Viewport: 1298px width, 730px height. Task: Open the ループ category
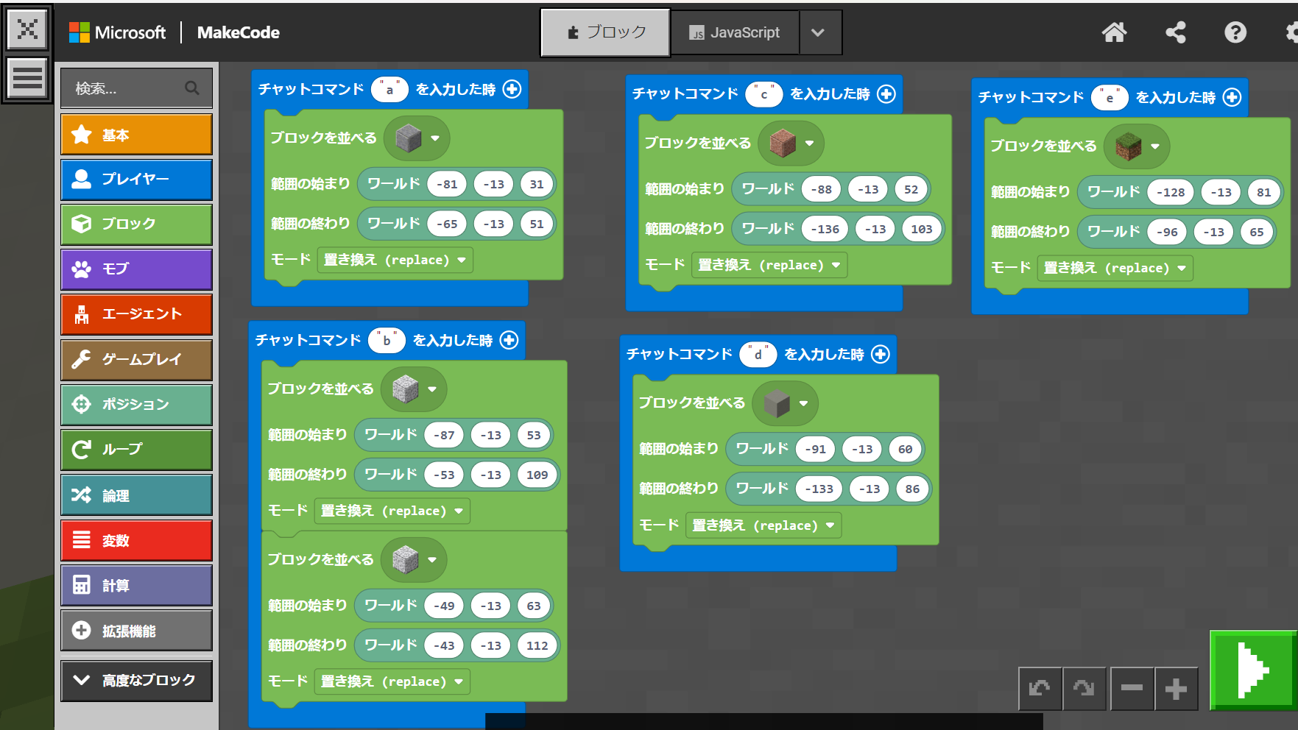tap(137, 450)
